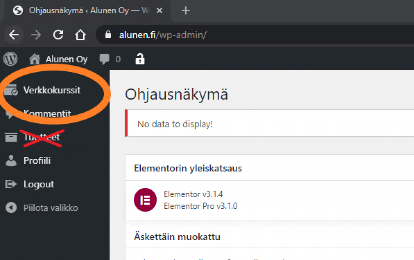The width and height of the screenshot is (414, 260).
Task: Hide the admin menu with Piilota valikko
Action: point(51,208)
